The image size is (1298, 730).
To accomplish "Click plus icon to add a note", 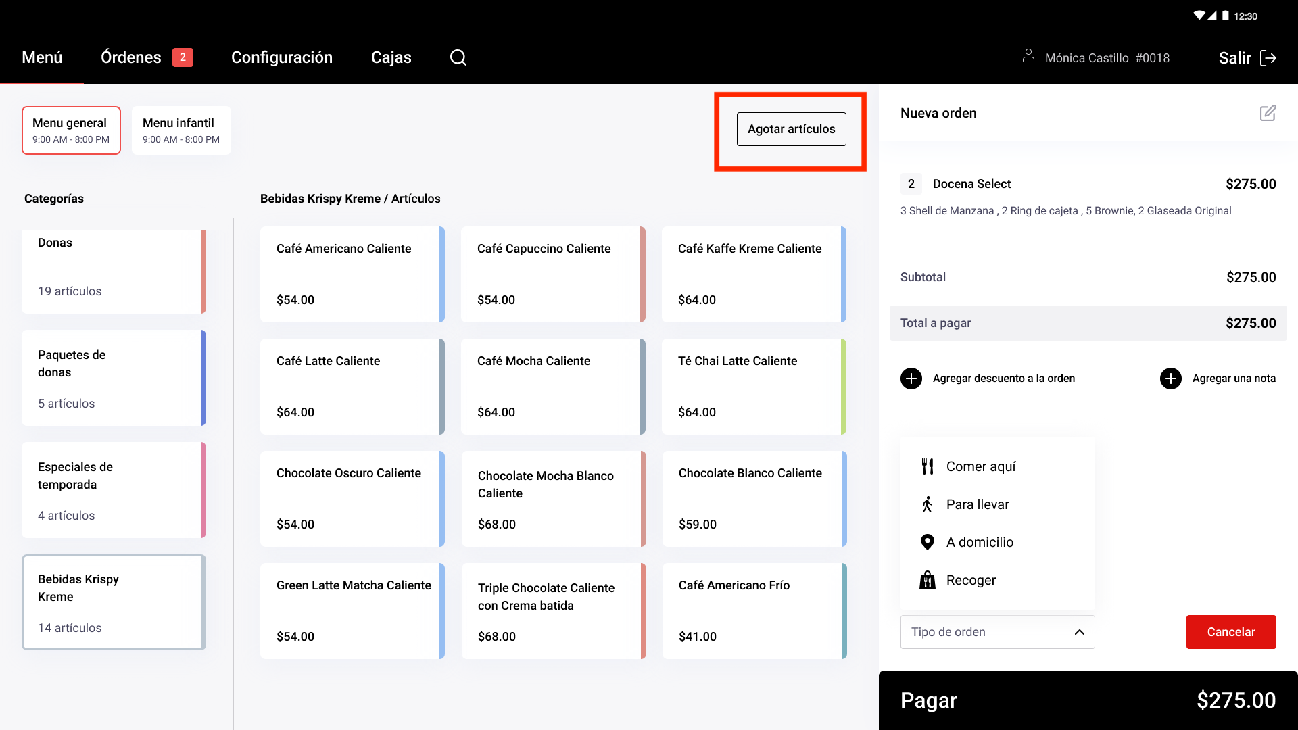I will 1171,379.
